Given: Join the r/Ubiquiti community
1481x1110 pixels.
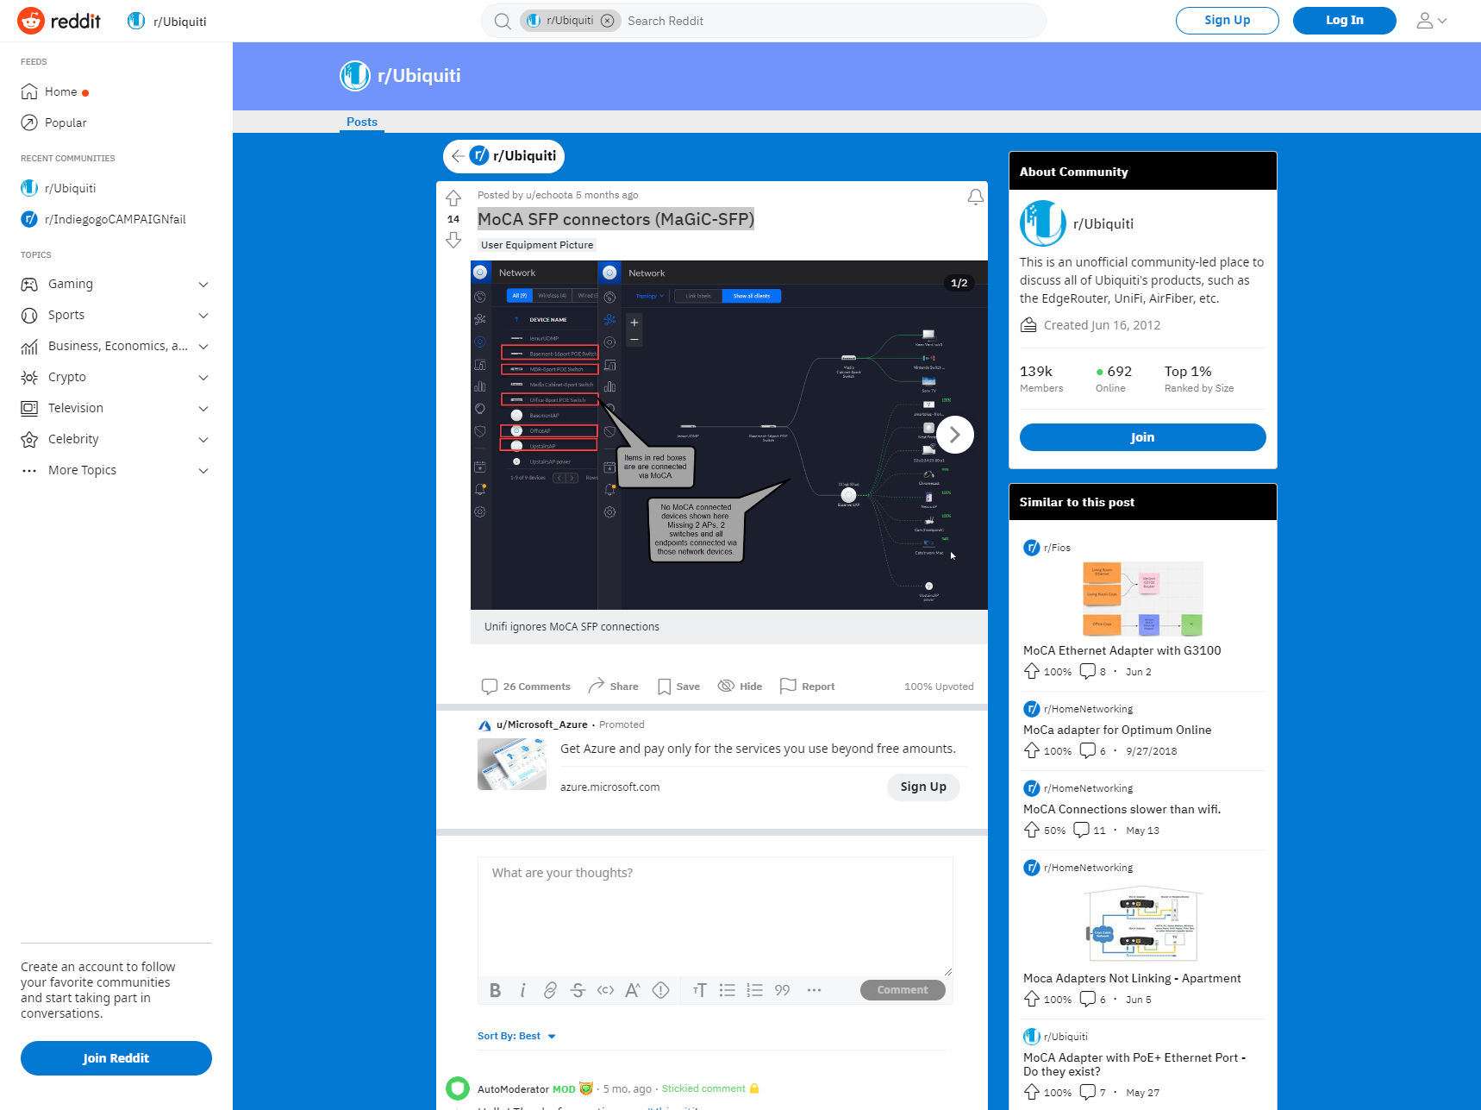Looking at the screenshot, I should pyautogui.click(x=1142, y=437).
